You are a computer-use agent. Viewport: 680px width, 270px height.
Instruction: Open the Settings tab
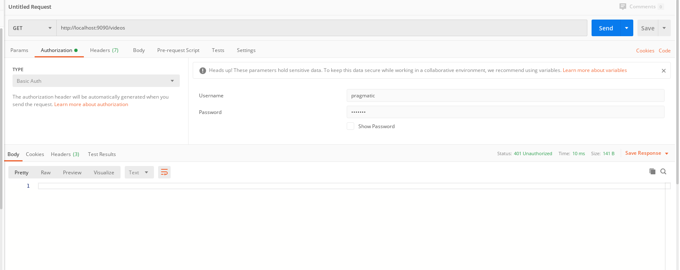point(246,50)
